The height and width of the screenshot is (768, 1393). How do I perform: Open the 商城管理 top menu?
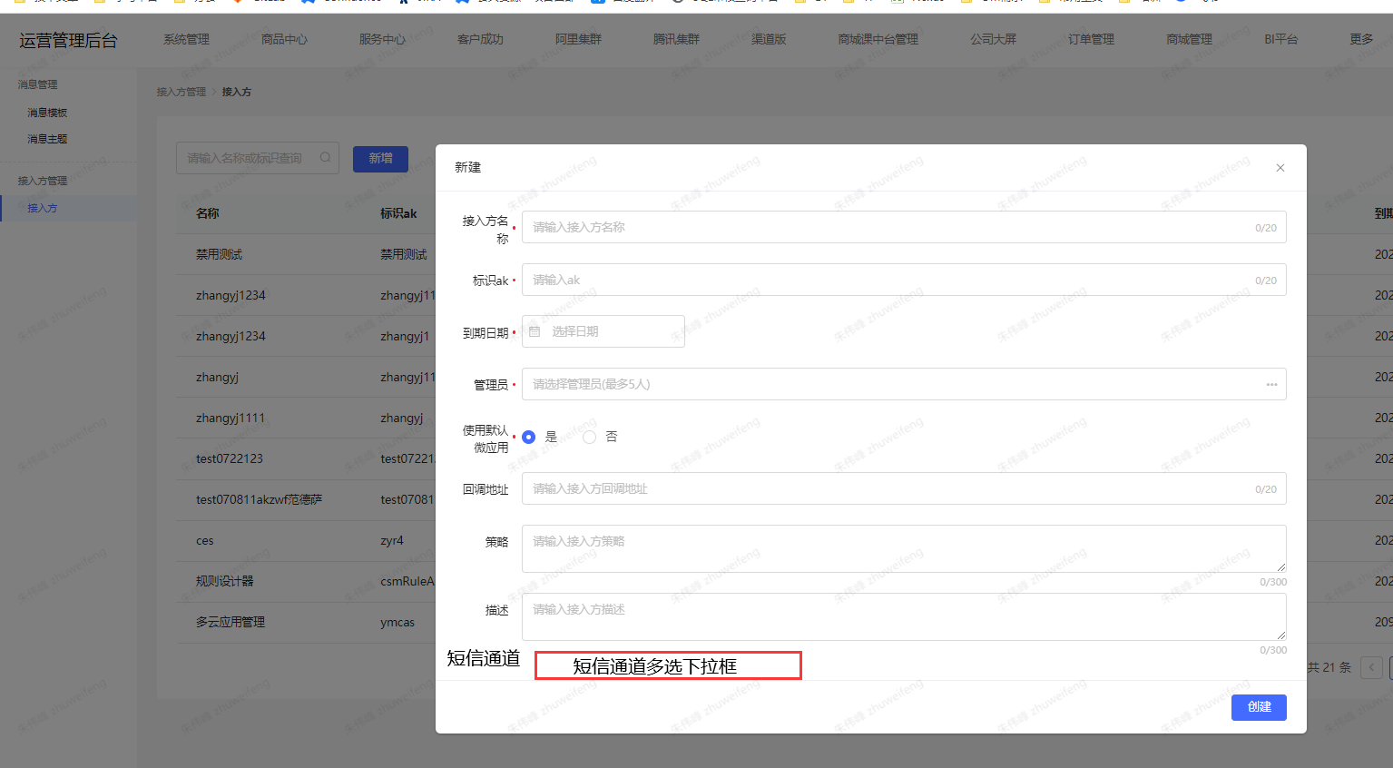click(1189, 39)
